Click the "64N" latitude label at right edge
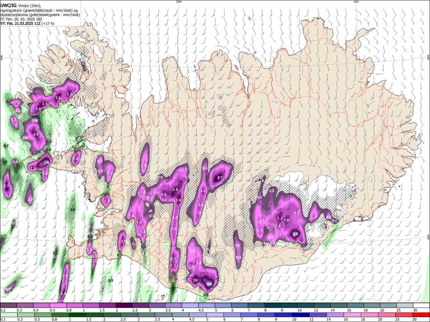Viewport: 430px width, 322px height. point(428,237)
